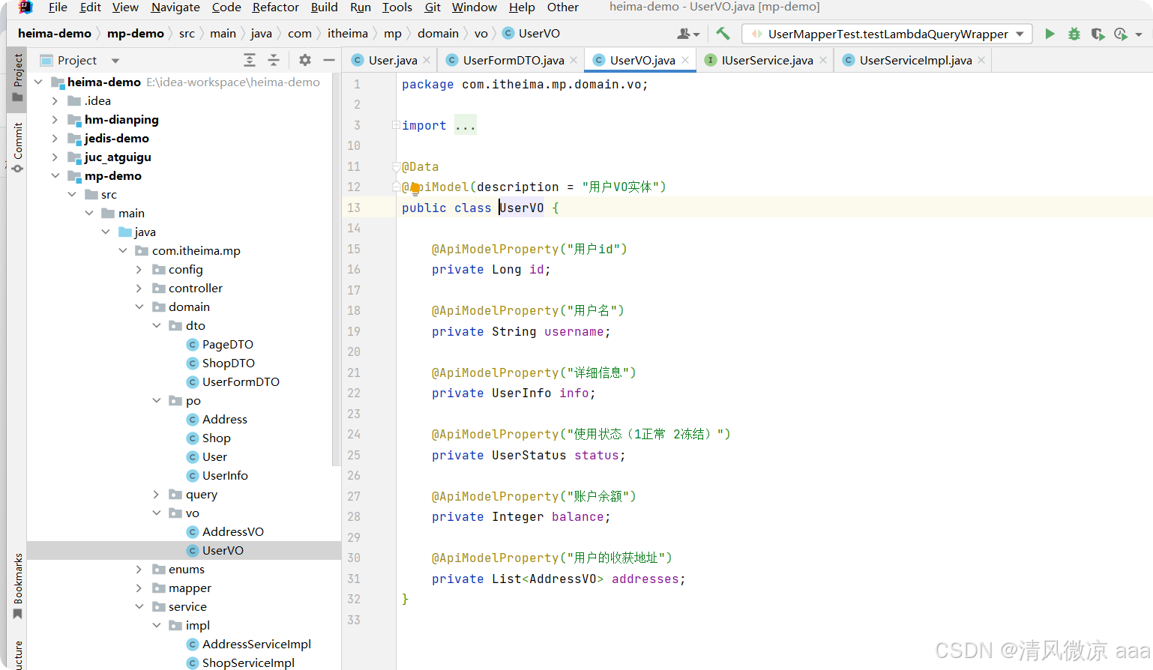The image size is (1153, 670).
Task: Expand the controller package
Action: (139, 288)
